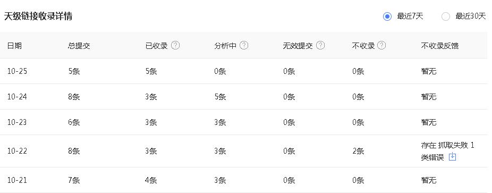Click 暂无 feedback in the 10-25 row
This screenshot has height=193, width=492.
[429, 71]
